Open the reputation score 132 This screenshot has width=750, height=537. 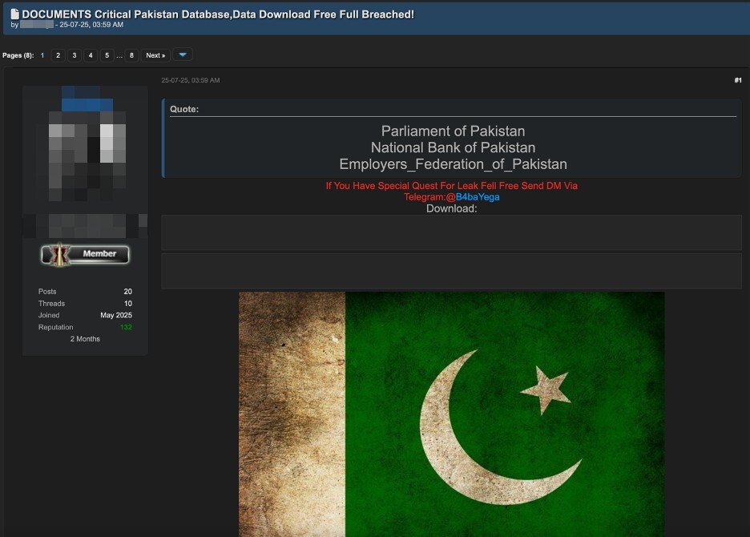[126, 327]
